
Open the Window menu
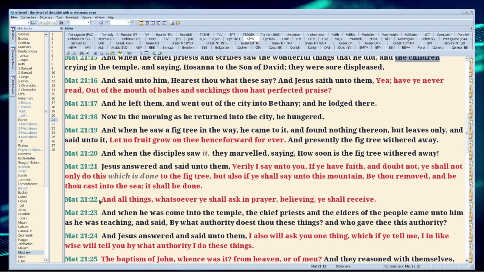tap(100, 17)
